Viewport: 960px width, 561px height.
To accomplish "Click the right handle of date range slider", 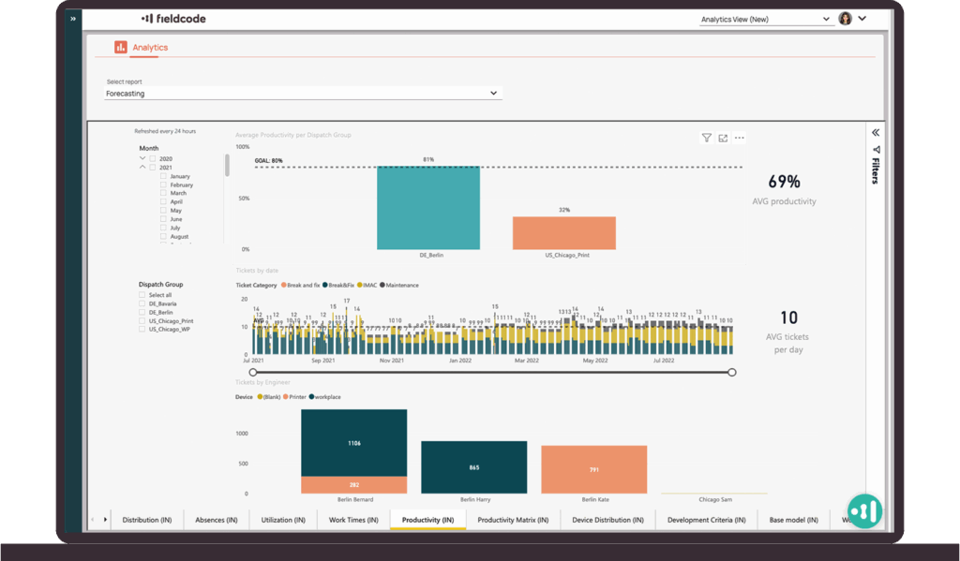I will coord(732,372).
